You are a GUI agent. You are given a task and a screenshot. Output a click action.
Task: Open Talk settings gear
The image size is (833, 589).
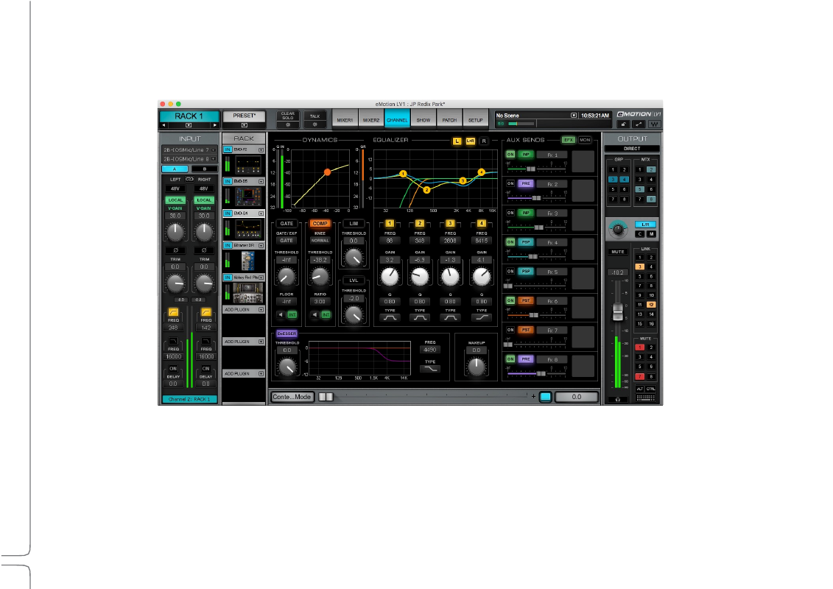[x=315, y=125]
